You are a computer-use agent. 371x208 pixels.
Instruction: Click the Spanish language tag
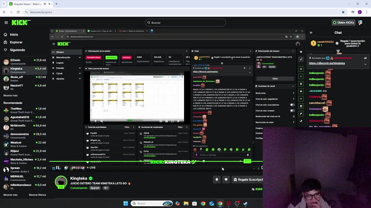pyautogui.click(x=95, y=188)
